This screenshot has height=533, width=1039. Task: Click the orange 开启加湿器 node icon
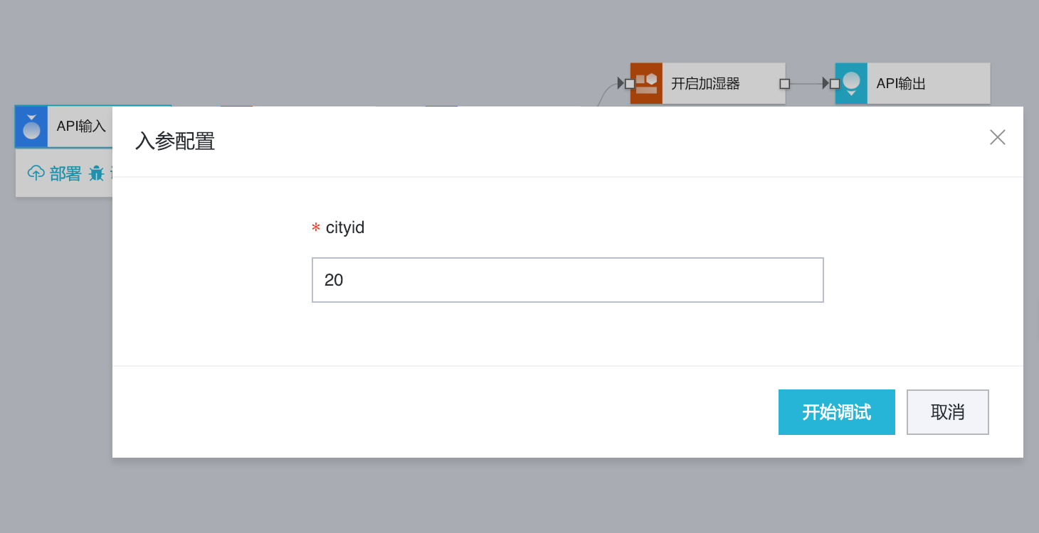point(646,84)
